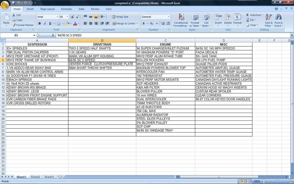
Task: Click Merge & Center
Action: tap(123, 24)
